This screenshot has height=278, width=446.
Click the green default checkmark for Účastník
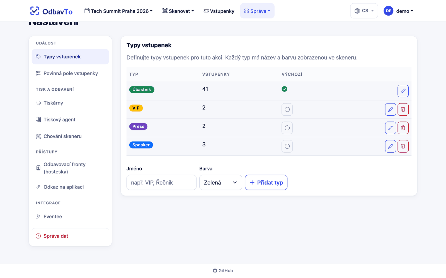click(x=284, y=89)
